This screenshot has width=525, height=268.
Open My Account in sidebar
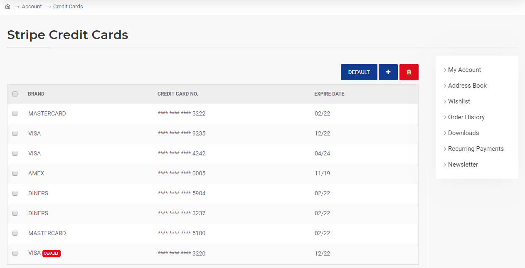tap(464, 70)
